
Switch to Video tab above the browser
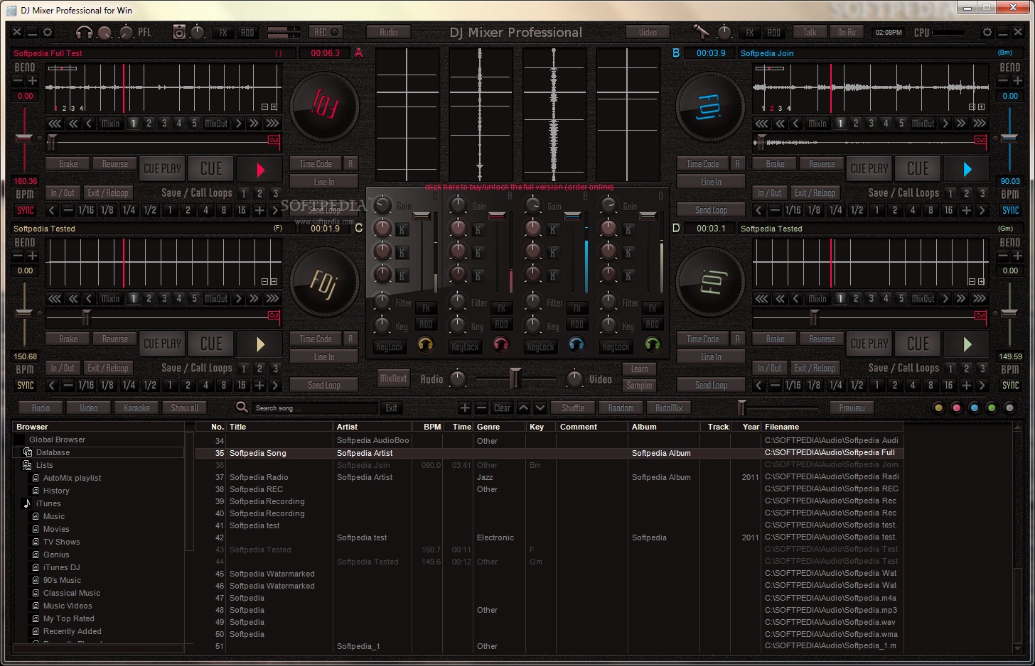[89, 408]
